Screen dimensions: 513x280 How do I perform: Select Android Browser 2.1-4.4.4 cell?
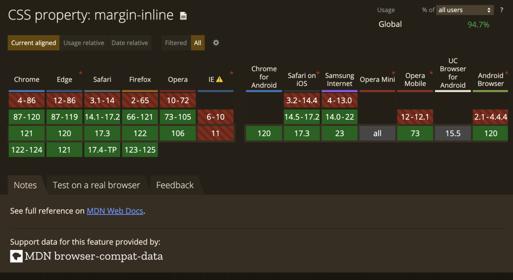[x=490, y=117]
